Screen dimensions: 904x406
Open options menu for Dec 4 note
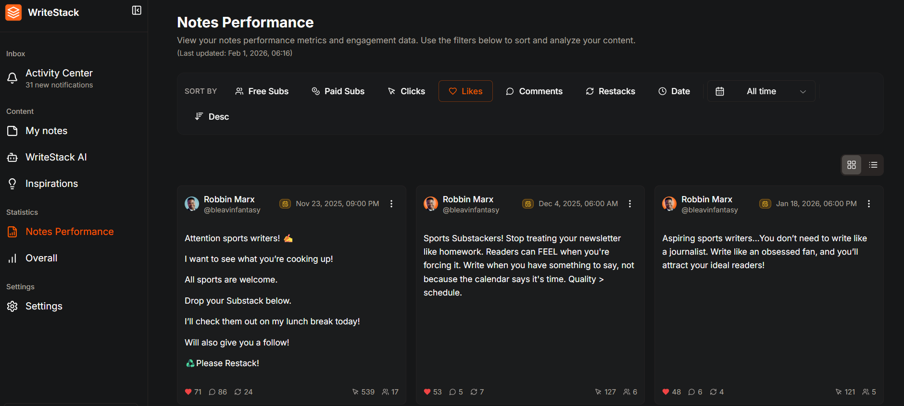click(630, 204)
